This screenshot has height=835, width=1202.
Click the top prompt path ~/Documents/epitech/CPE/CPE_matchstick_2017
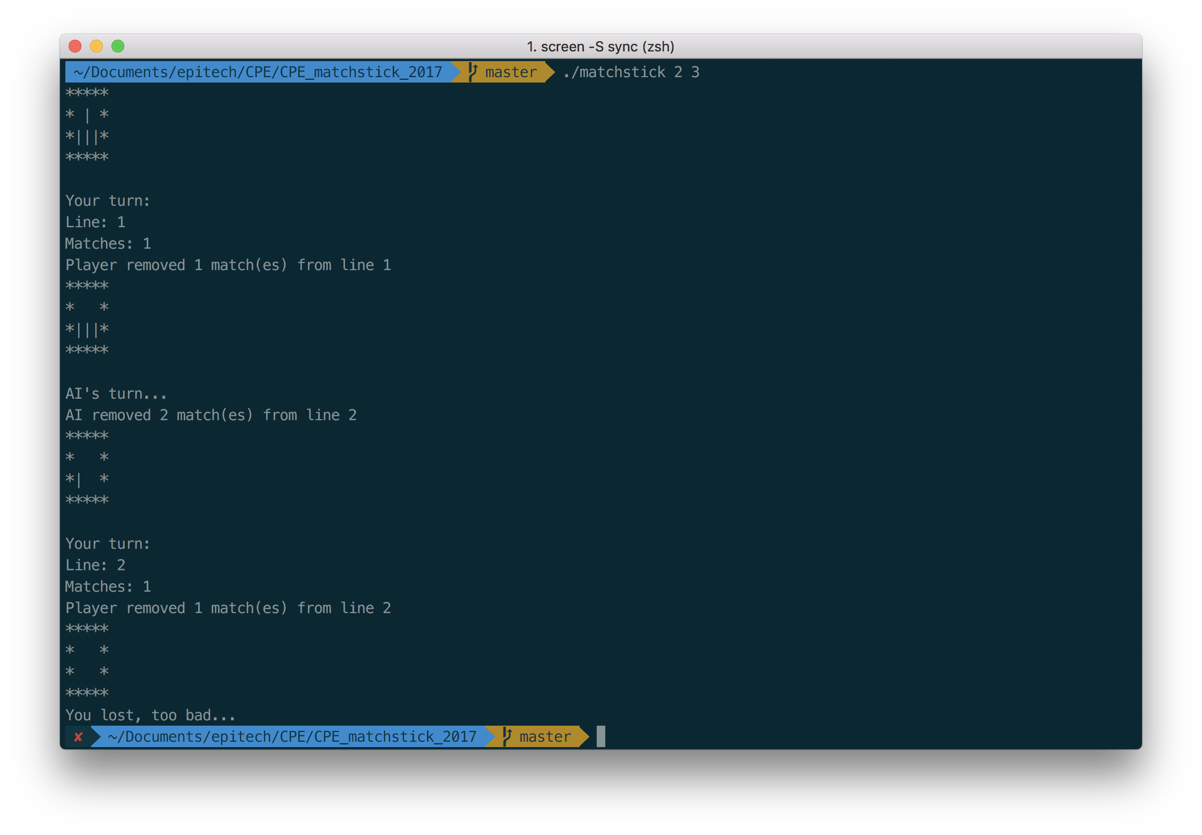click(x=258, y=72)
